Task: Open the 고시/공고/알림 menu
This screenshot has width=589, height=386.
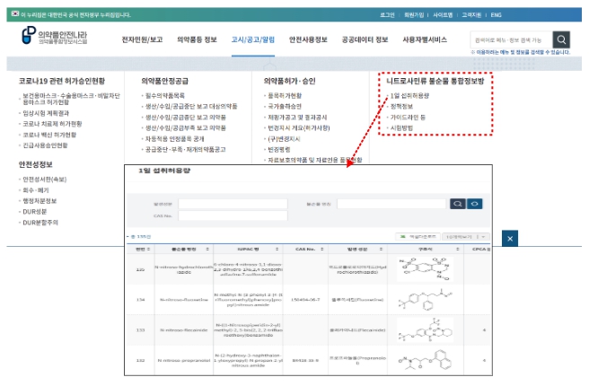Action: coord(251,40)
